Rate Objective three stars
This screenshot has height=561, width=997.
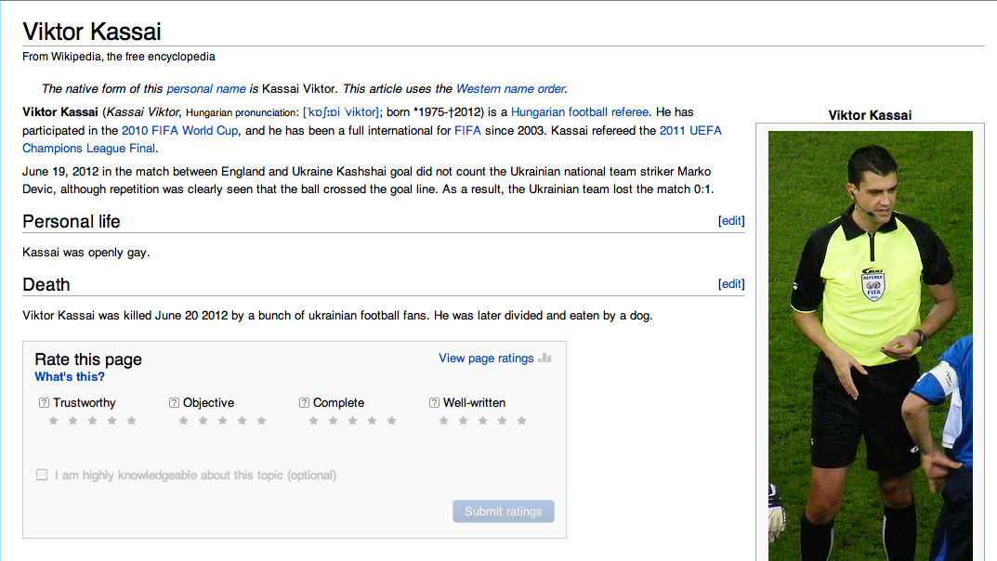tap(223, 421)
